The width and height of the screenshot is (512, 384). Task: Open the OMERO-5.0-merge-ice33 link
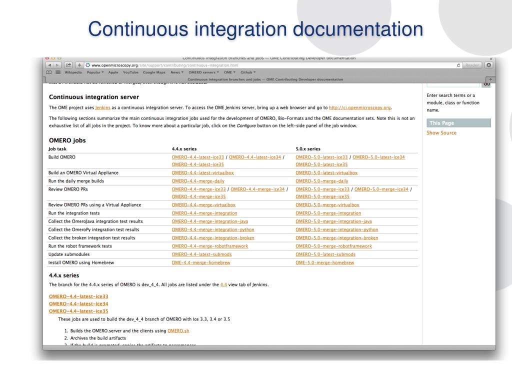click(x=322, y=189)
